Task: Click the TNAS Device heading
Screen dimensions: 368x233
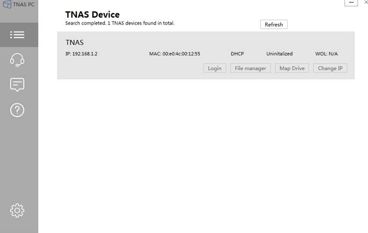Action: pos(92,14)
